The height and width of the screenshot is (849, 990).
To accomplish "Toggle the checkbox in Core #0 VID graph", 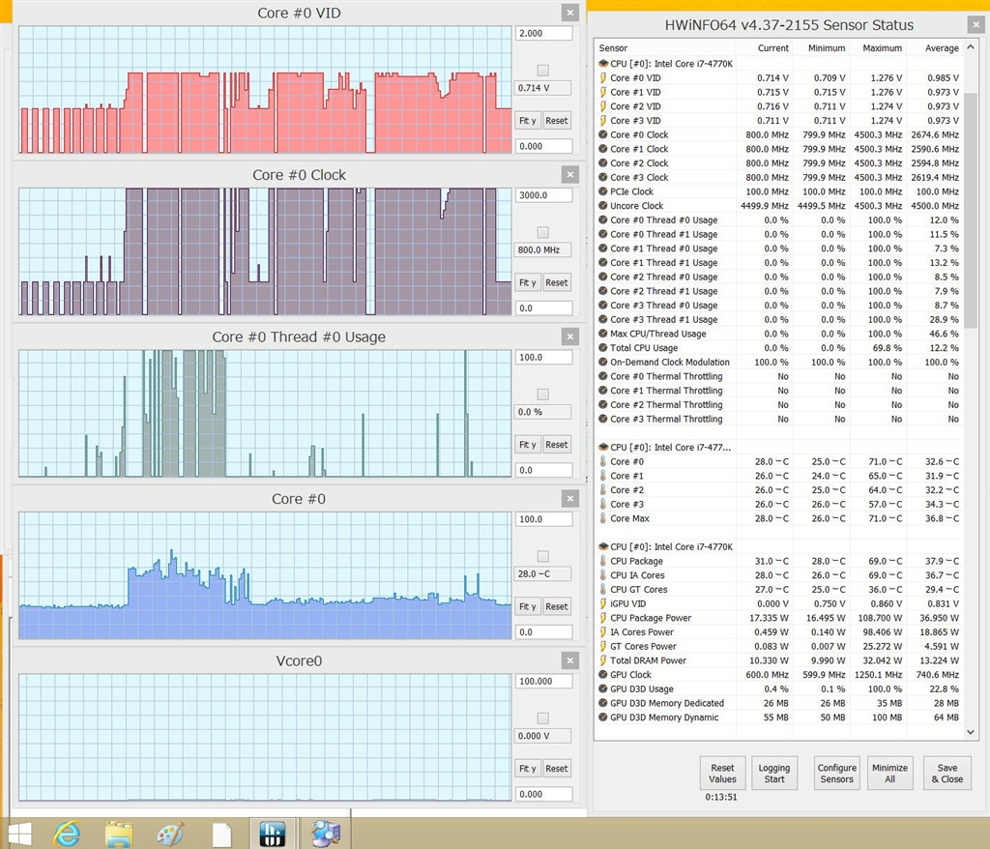I will tap(542, 70).
